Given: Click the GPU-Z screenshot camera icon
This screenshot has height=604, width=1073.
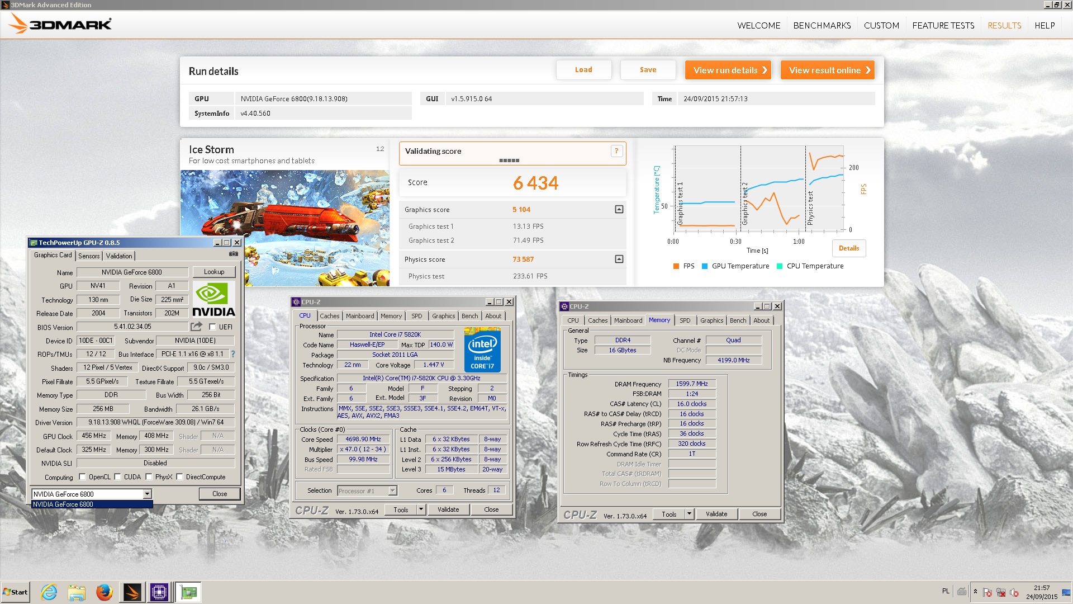Looking at the screenshot, I should click(x=234, y=254).
